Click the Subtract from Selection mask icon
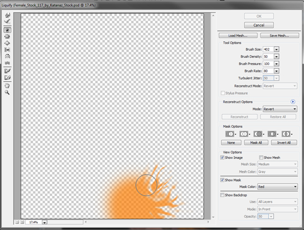 coord(258,134)
